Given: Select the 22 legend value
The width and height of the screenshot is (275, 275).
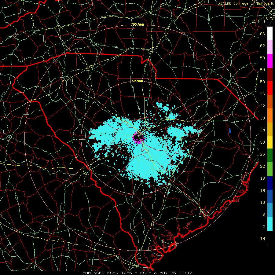Looking at the screenshot, I should coord(262,167).
